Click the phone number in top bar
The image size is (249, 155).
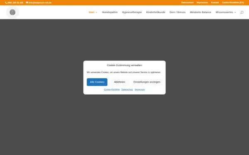pos(15,3)
